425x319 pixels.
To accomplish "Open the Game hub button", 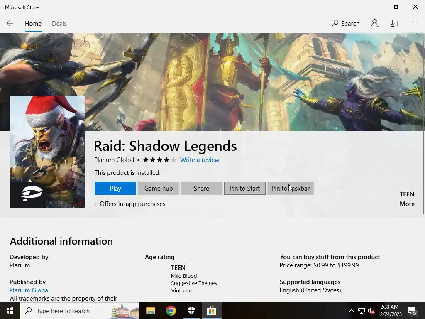I will pos(159,188).
